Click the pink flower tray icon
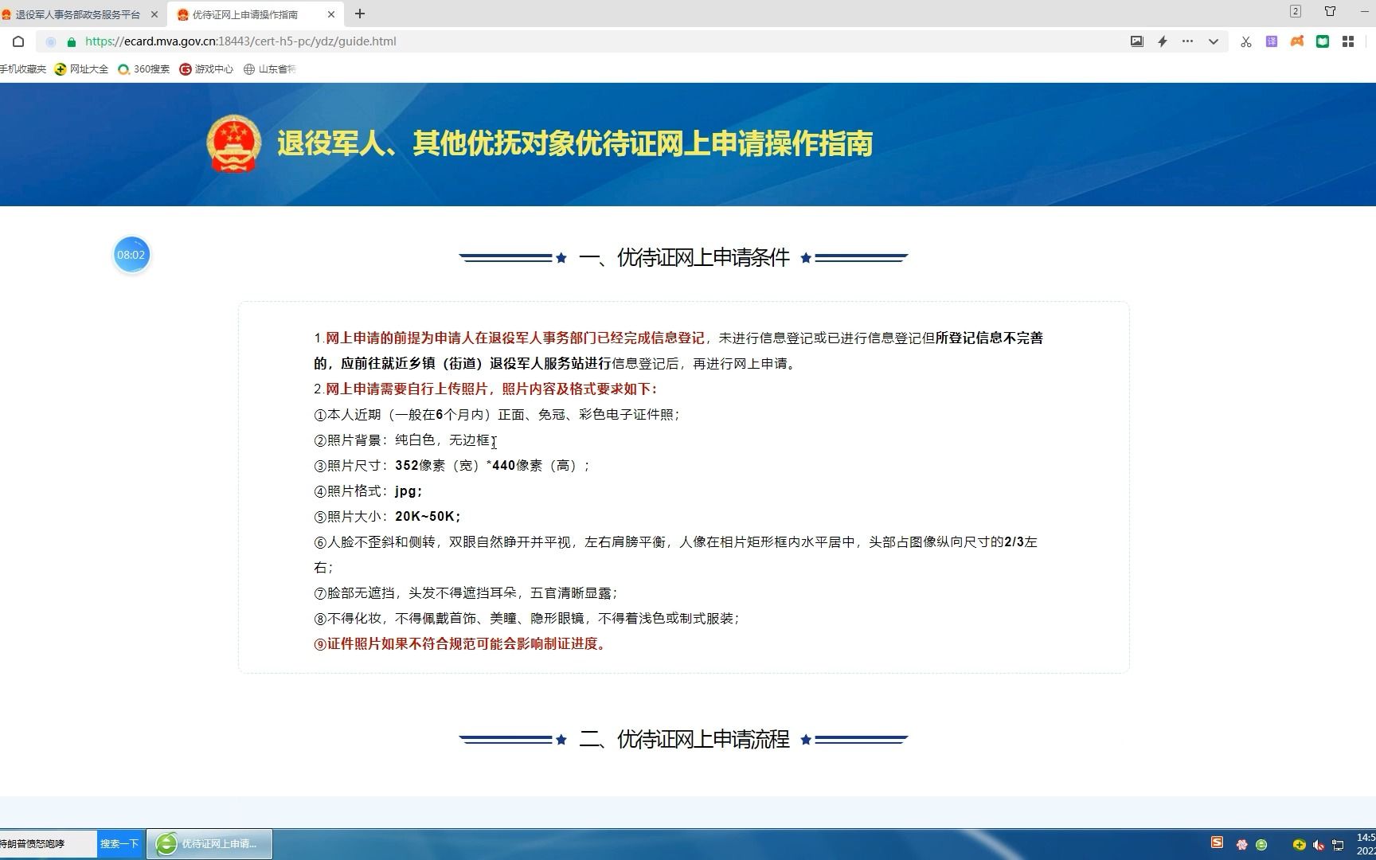This screenshot has height=860, width=1376. pos(1241,845)
